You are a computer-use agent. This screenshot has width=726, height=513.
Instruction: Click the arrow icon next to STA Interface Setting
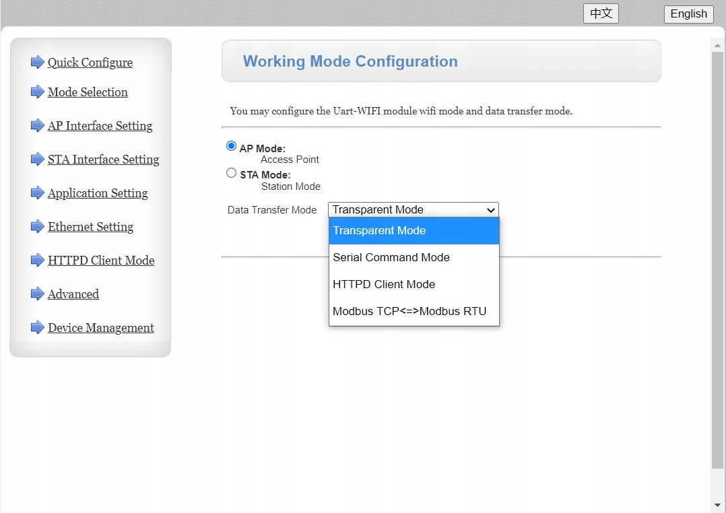[x=37, y=160]
